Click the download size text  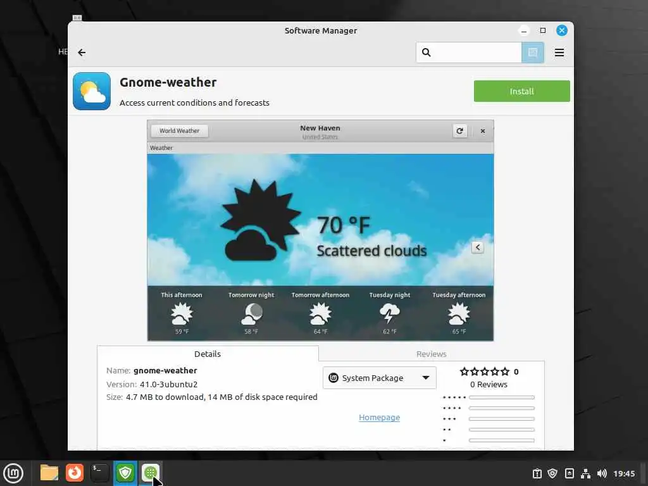(221, 397)
